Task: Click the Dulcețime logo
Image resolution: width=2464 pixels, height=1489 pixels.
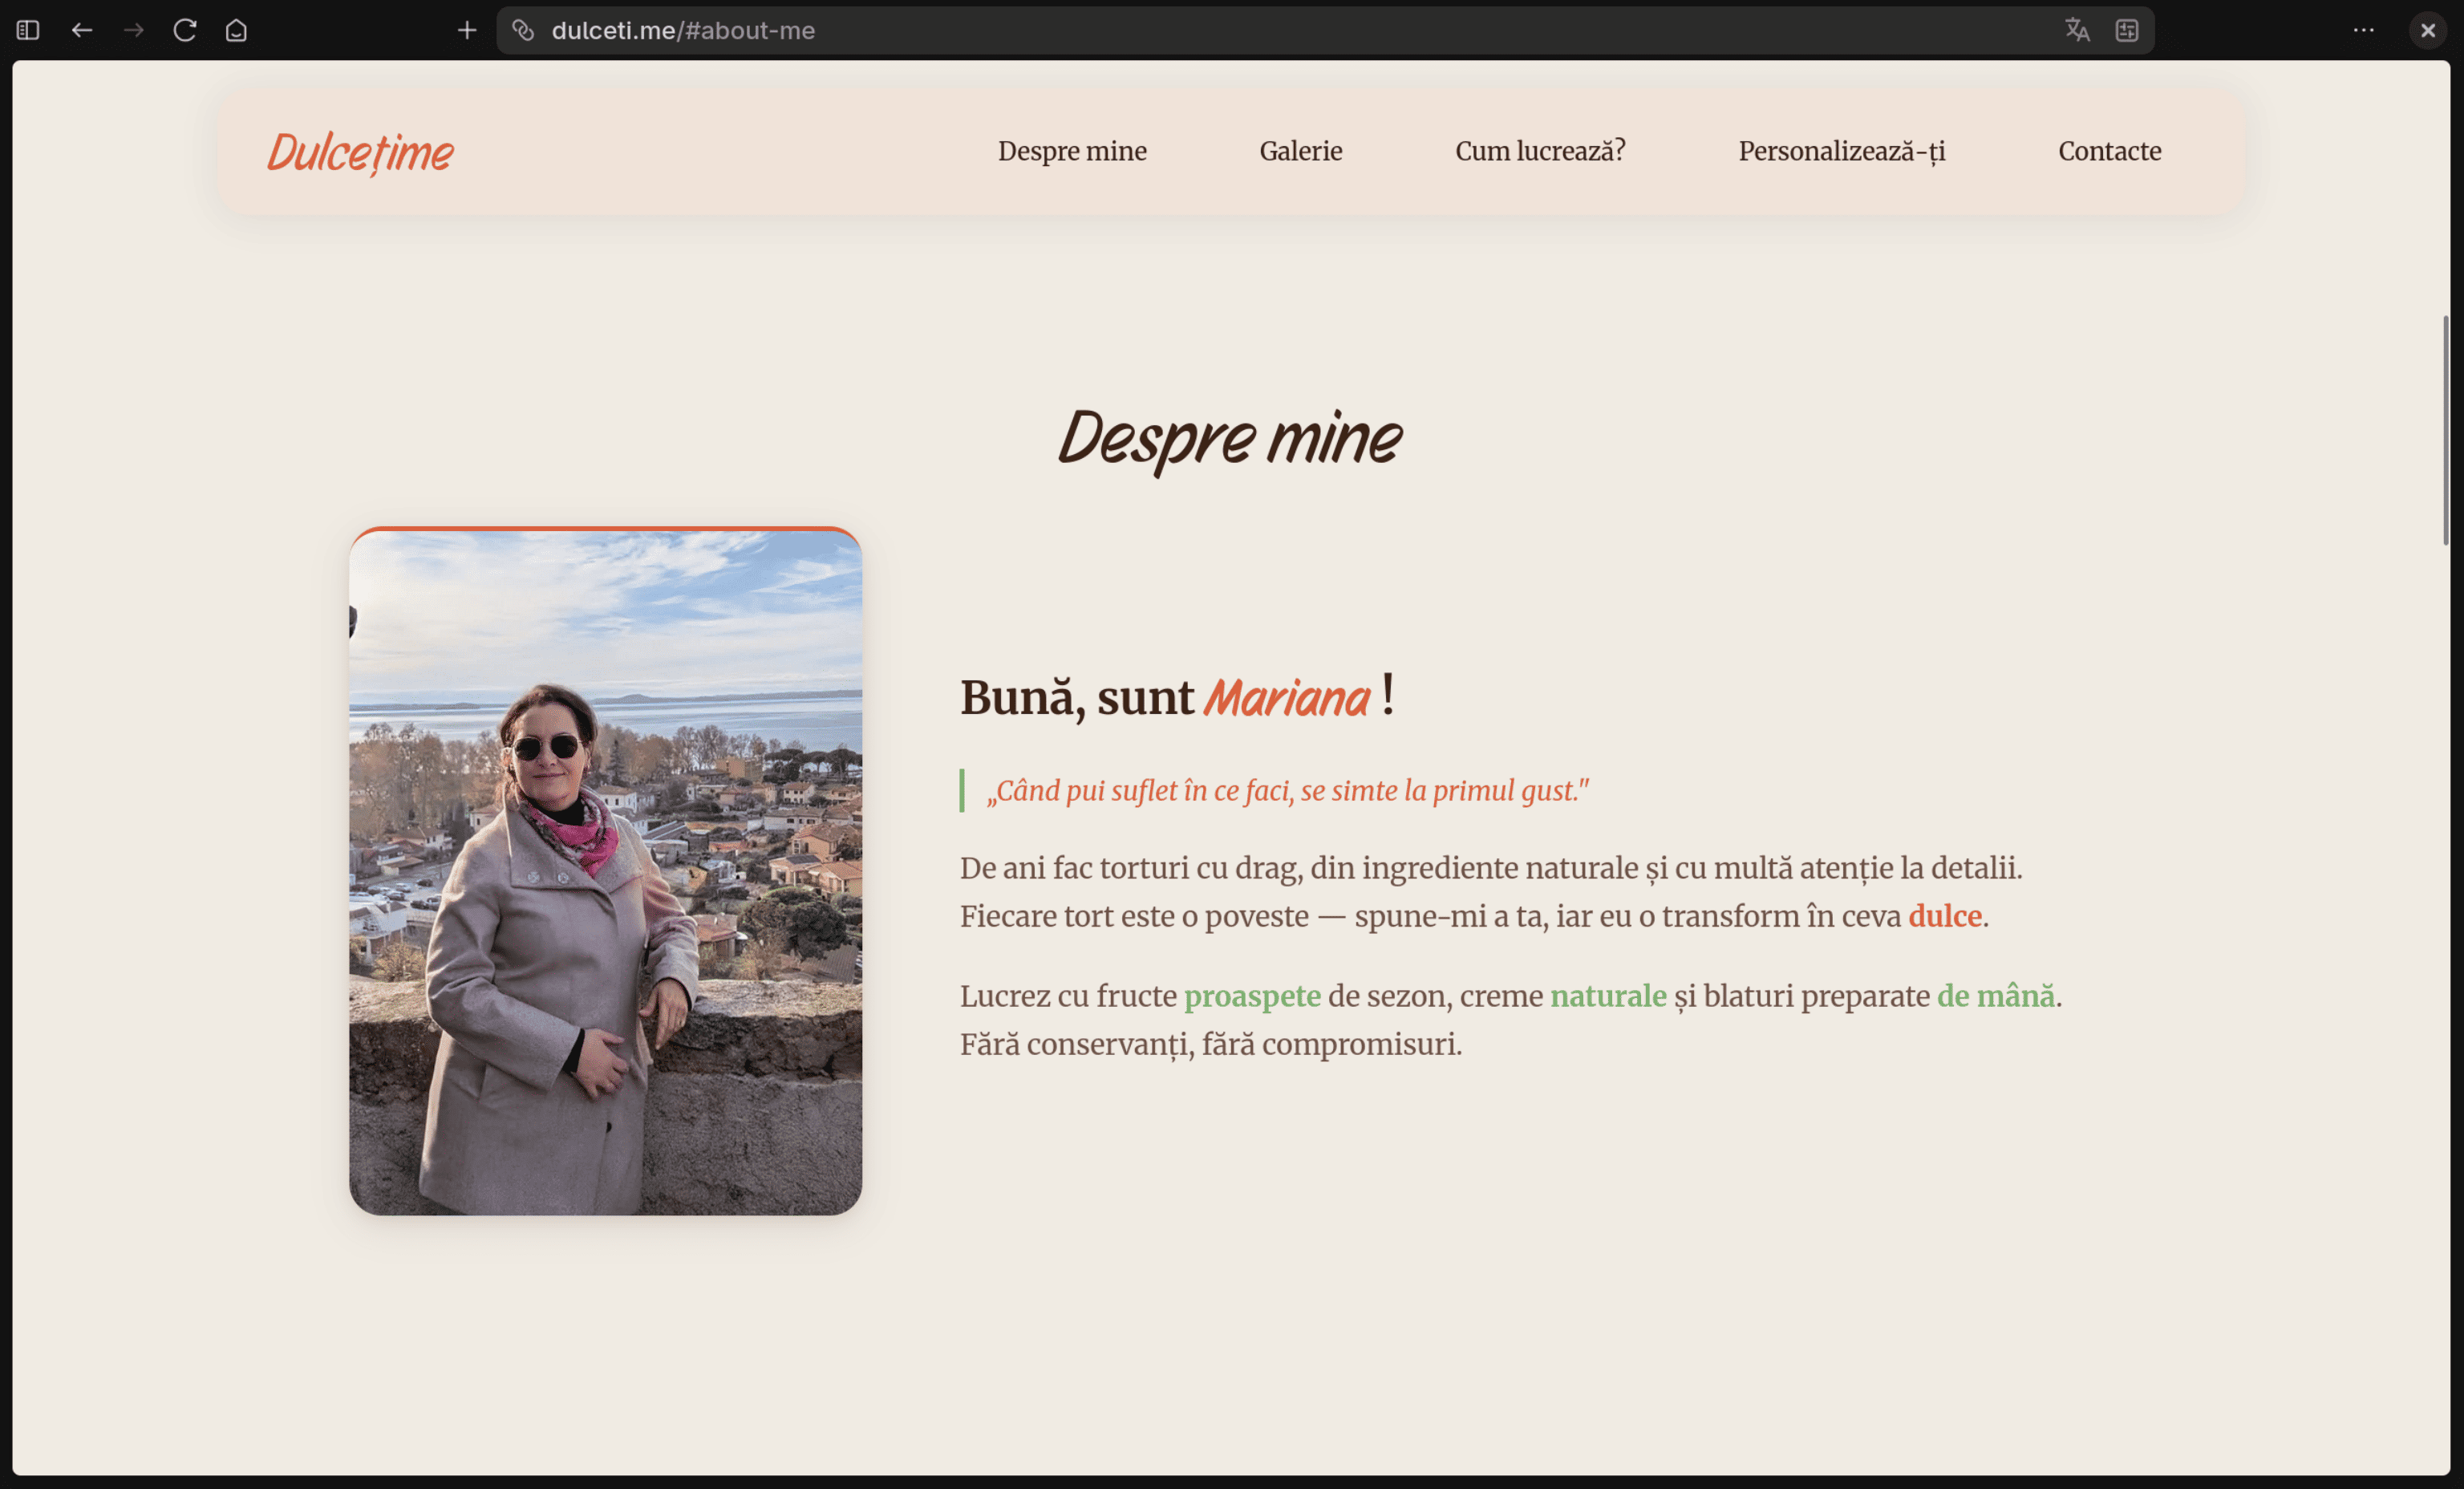Action: pos(360,153)
